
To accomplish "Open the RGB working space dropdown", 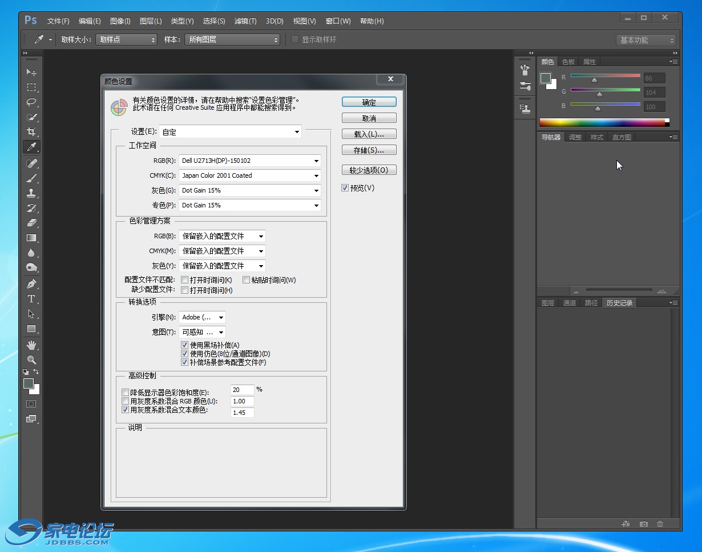I will click(x=250, y=161).
